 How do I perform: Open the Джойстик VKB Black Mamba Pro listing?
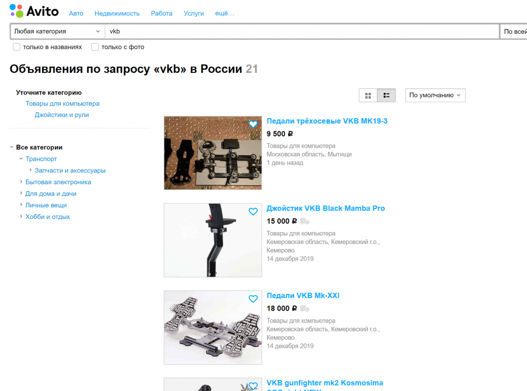325,208
